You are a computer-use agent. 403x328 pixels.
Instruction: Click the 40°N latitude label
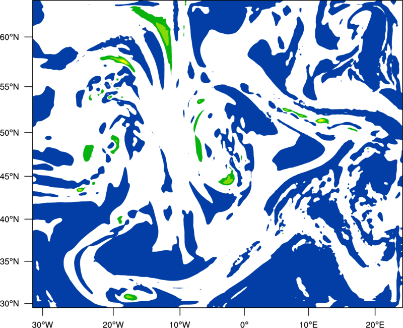coord(10,220)
